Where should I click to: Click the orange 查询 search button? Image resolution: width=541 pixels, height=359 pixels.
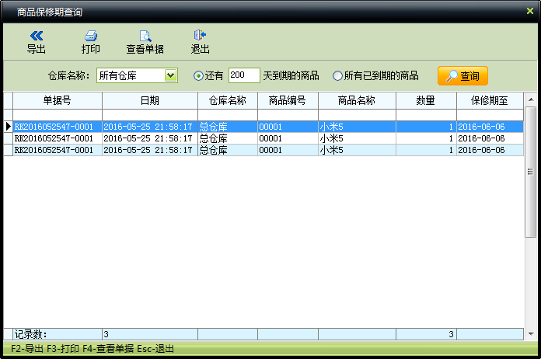click(462, 76)
